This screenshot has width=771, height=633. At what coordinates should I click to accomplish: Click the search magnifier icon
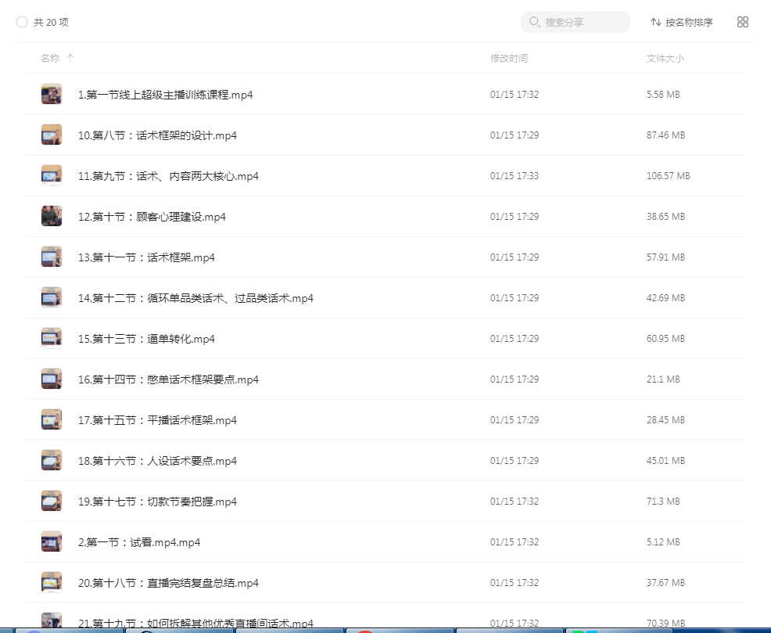(535, 22)
